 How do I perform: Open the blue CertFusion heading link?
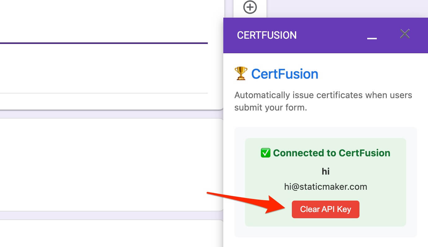pyautogui.click(x=284, y=74)
